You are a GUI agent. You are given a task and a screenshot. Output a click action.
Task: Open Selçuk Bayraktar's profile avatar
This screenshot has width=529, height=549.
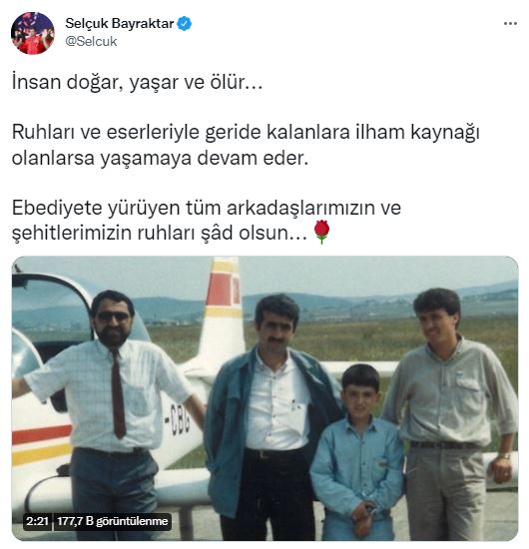33,33
